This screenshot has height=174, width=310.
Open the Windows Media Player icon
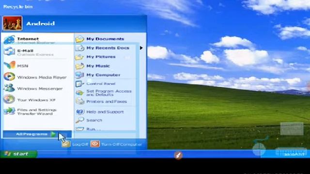(9, 76)
